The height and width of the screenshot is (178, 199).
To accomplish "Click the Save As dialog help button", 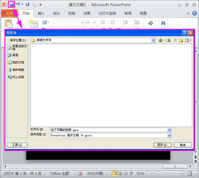I will [x=185, y=33].
